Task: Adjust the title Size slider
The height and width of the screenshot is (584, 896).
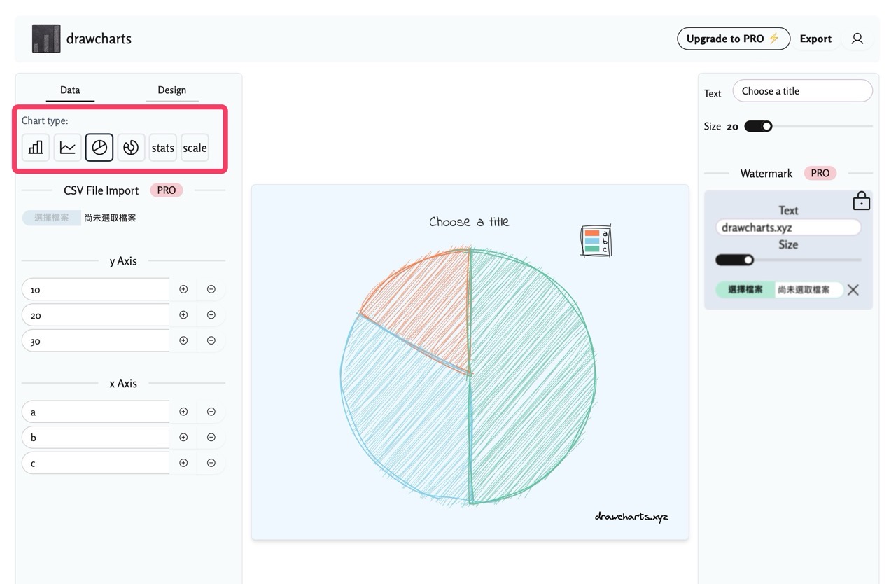Action: [x=808, y=126]
